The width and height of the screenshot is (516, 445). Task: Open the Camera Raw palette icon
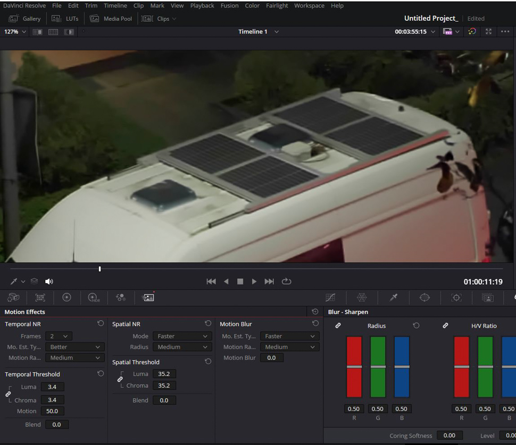pyautogui.click(x=13, y=297)
